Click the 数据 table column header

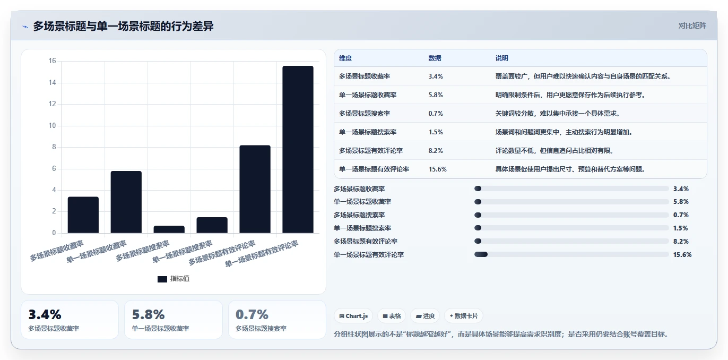point(435,58)
